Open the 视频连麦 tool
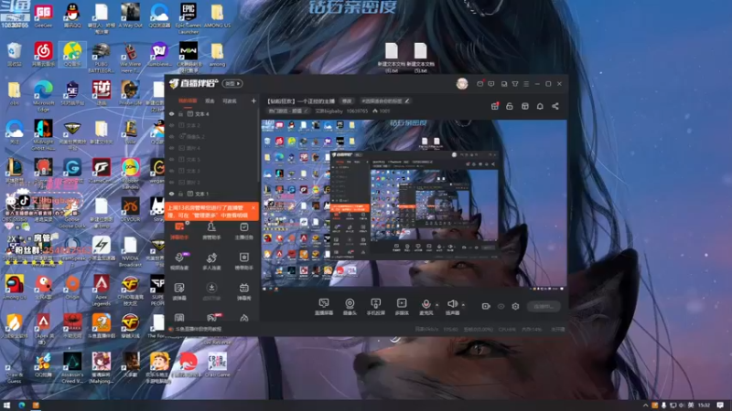 point(179,261)
